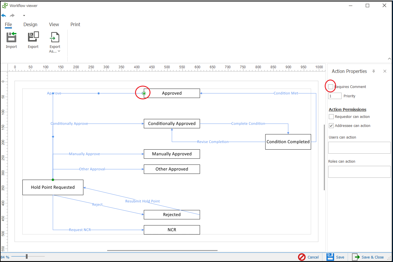Click the undo arrow in quick access toolbar
The height and width of the screenshot is (262, 393).
point(4,15)
